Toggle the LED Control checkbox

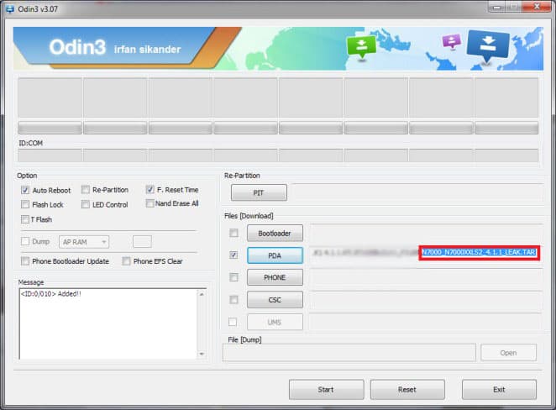click(85, 204)
